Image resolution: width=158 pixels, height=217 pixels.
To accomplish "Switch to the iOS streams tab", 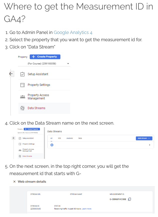I will [x=59, y=138].
